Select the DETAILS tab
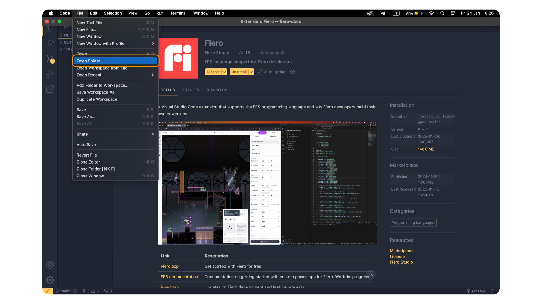 [168, 90]
